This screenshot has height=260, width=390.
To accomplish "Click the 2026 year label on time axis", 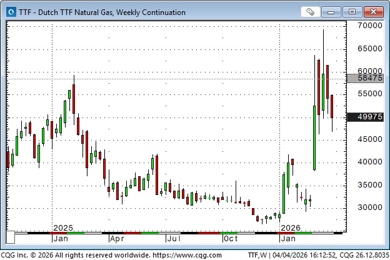I will click(x=291, y=227).
